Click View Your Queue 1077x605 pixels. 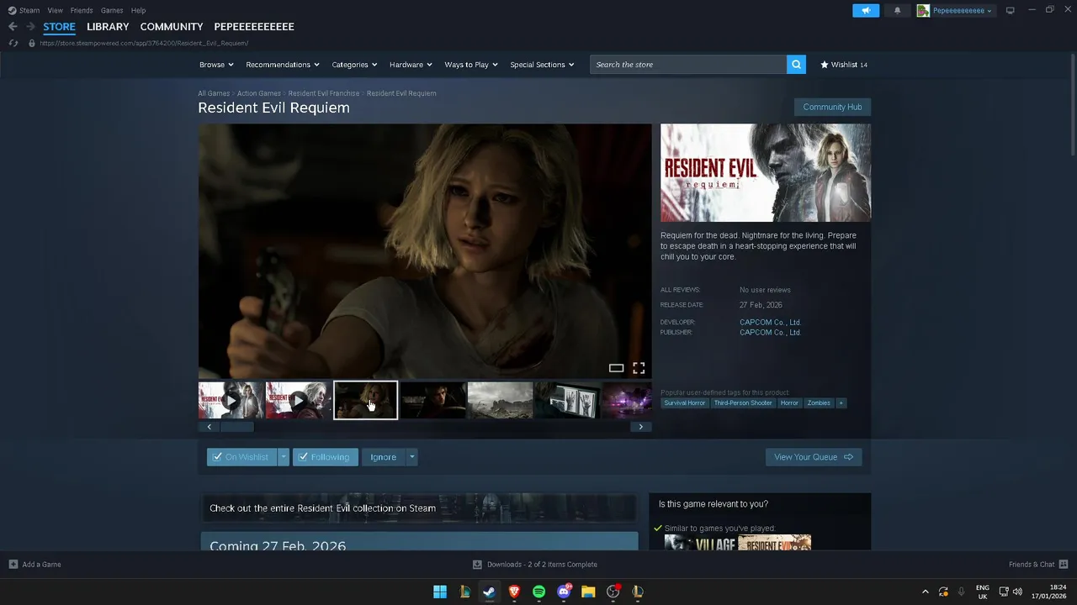(x=814, y=457)
